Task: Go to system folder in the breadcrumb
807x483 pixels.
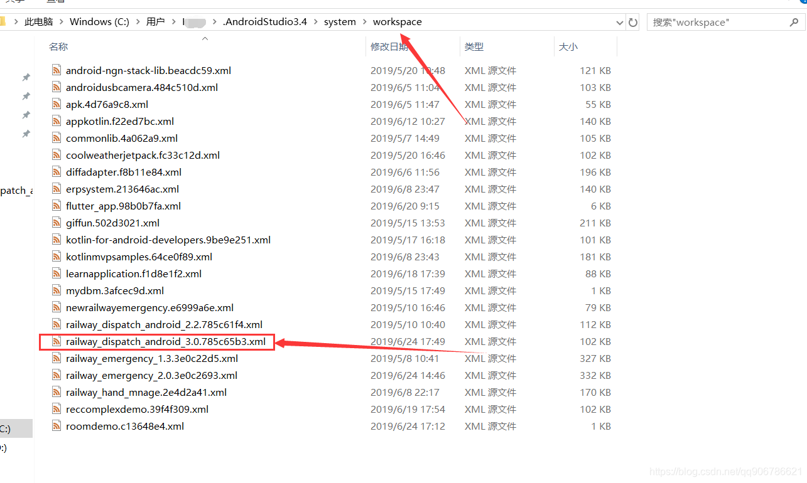Action: [340, 22]
